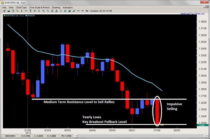Click the horizontal scrollbar left arrow

click(x=76, y=136)
